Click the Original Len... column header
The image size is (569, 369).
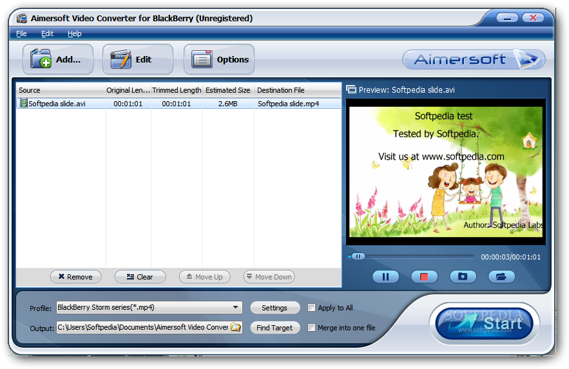(128, 90)
